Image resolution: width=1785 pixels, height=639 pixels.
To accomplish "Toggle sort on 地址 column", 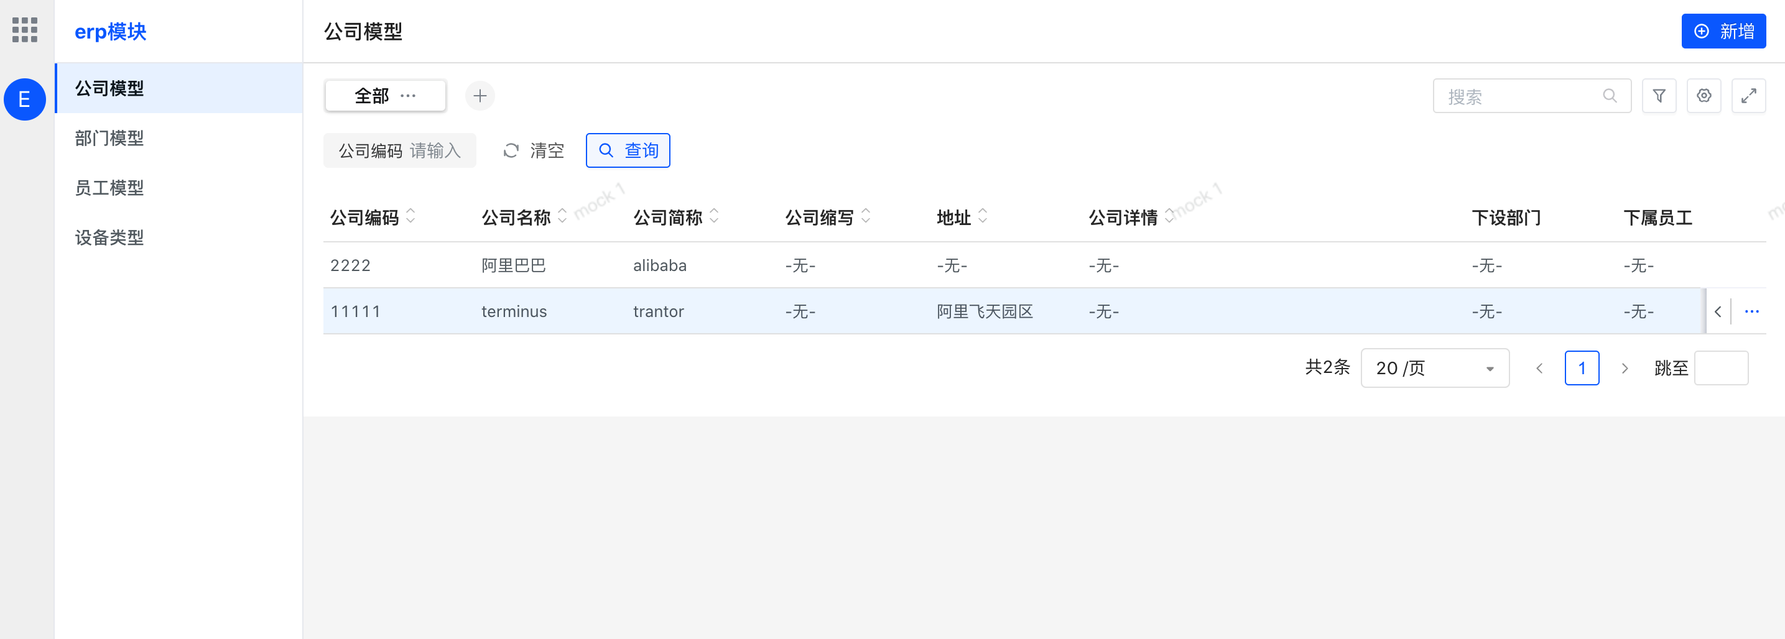I will [x=983, y=217].
